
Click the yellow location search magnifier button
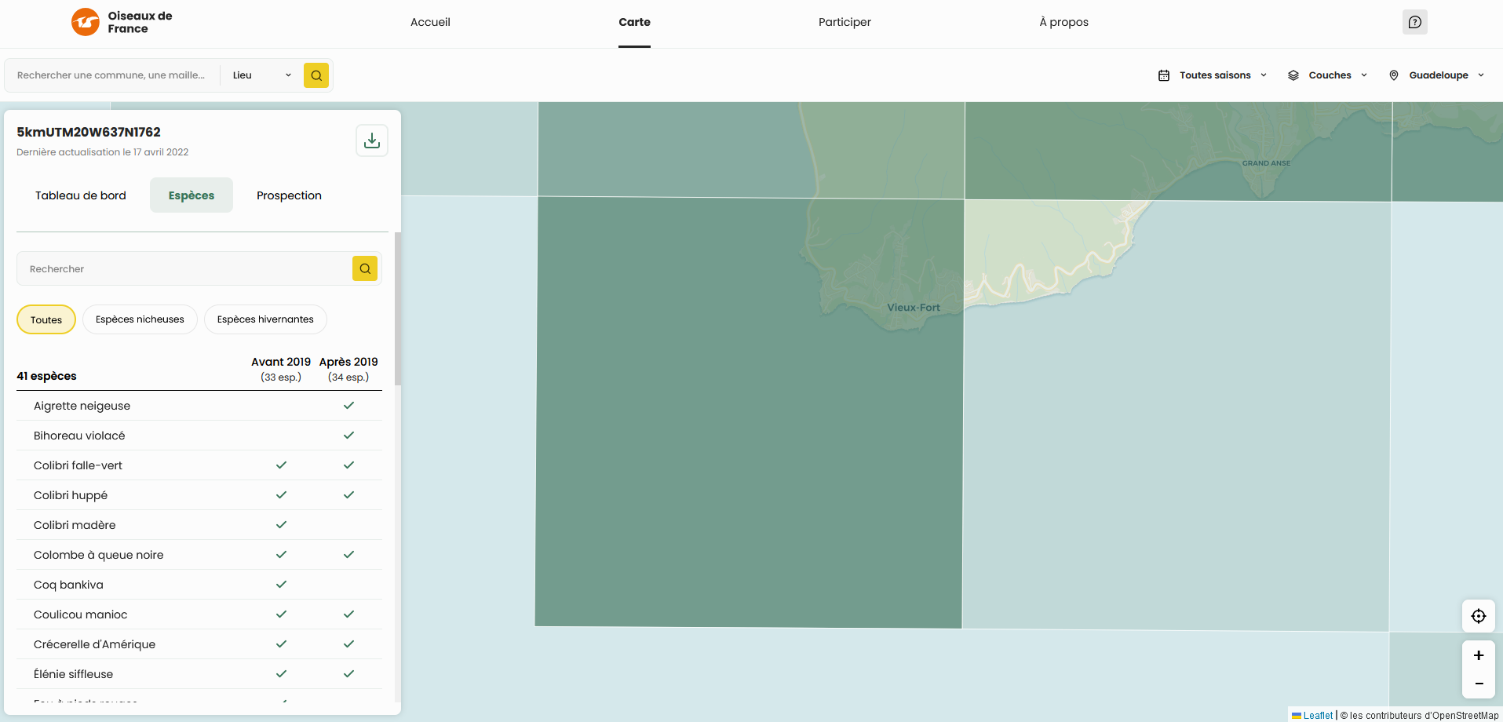316,75
